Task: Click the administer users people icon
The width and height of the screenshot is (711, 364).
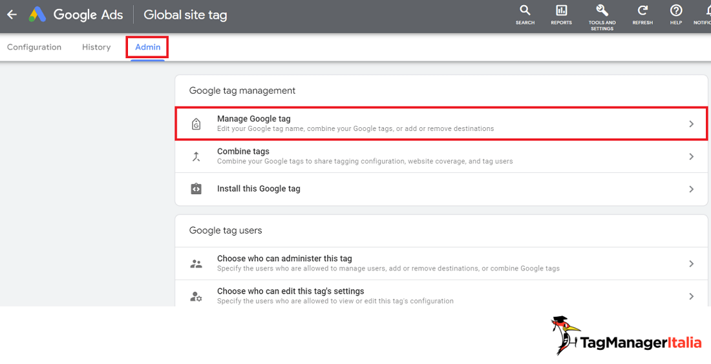Action: (x=196, y=264)
